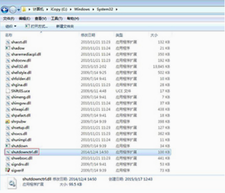Click the Forward navigation arrow button

pyautogui.click(x=13, y=10)
